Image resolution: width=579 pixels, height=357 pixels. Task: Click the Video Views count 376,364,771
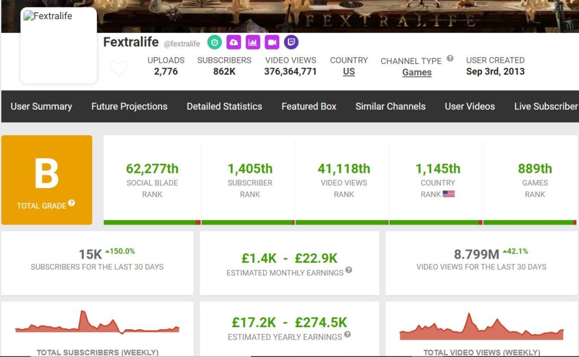coord(290,72)
